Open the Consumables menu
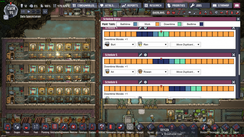The width and height of the screenshot is (244, 137). (84, 6)
